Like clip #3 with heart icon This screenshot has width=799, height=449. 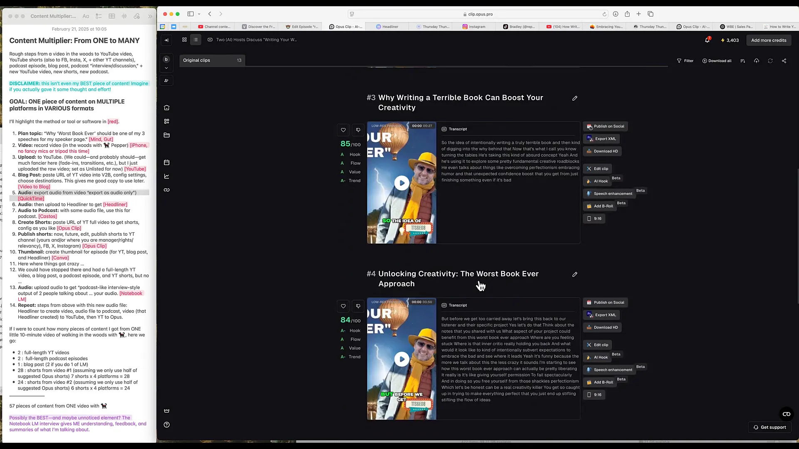click(343, 130)
